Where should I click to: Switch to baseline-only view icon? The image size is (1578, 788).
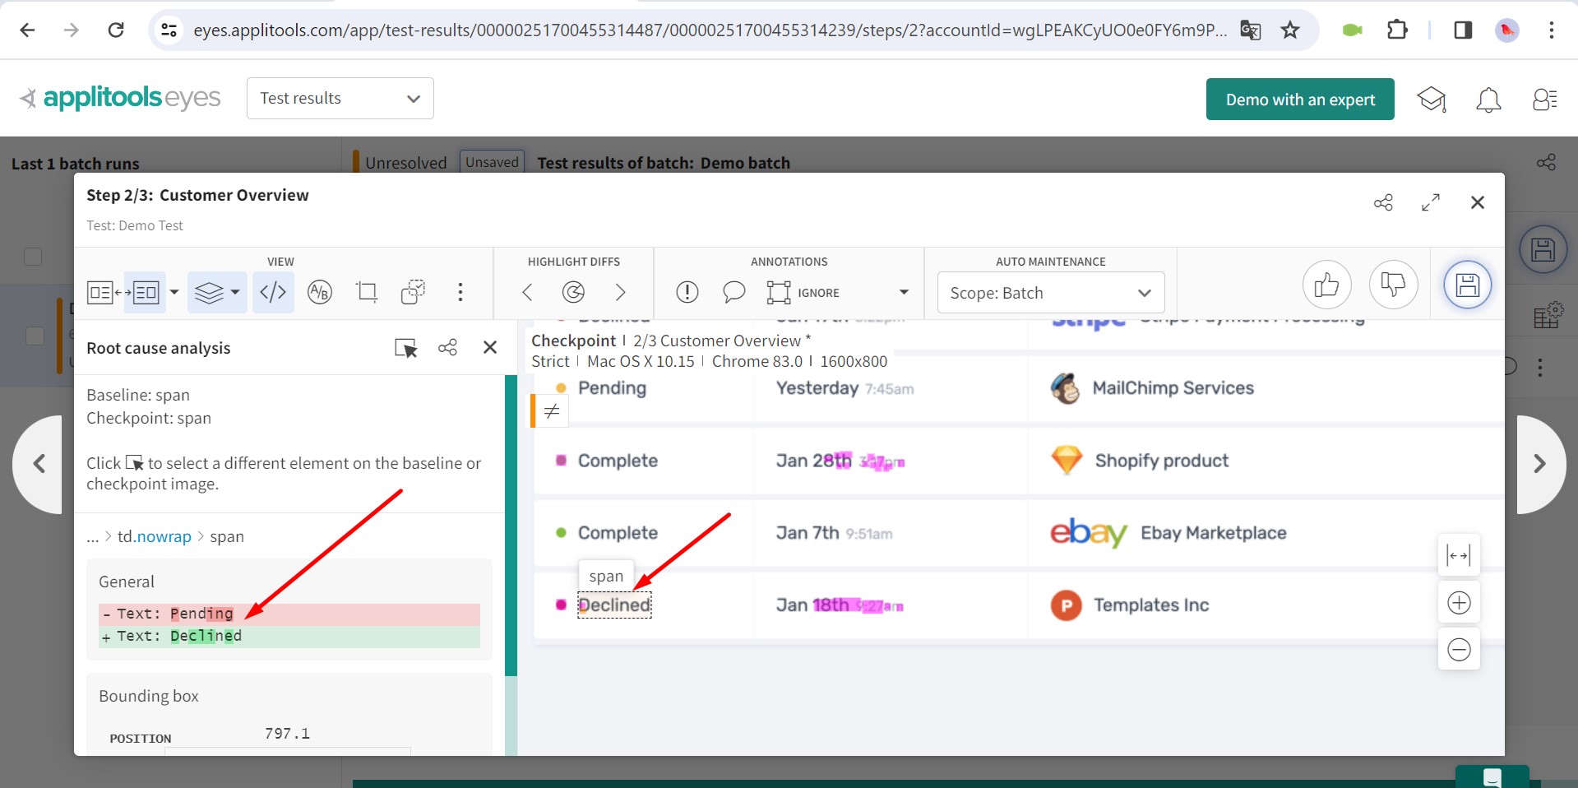(100, 293)
